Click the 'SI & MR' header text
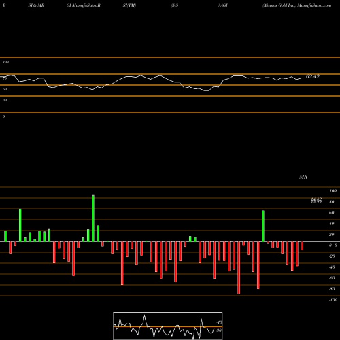 click(x=36, y=5)
